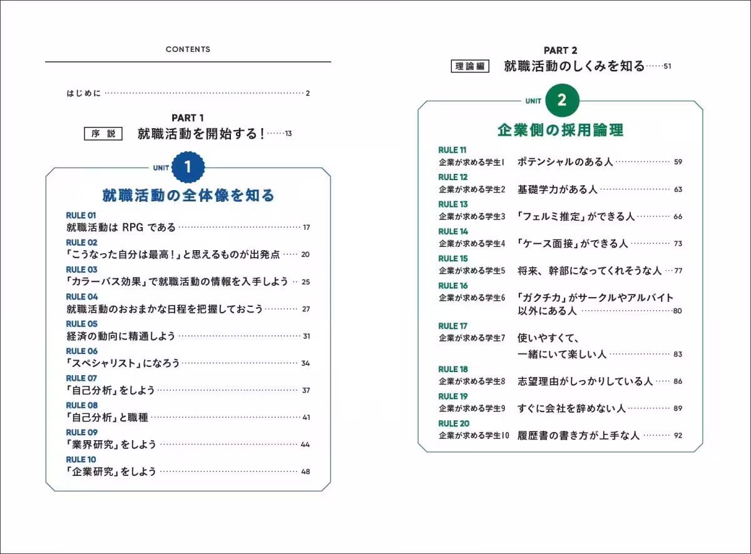751x554 pixels.
Task: Select the 理論編 label box
Action: click(470, 64)
